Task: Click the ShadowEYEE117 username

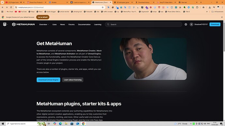Action: [201, 24]
